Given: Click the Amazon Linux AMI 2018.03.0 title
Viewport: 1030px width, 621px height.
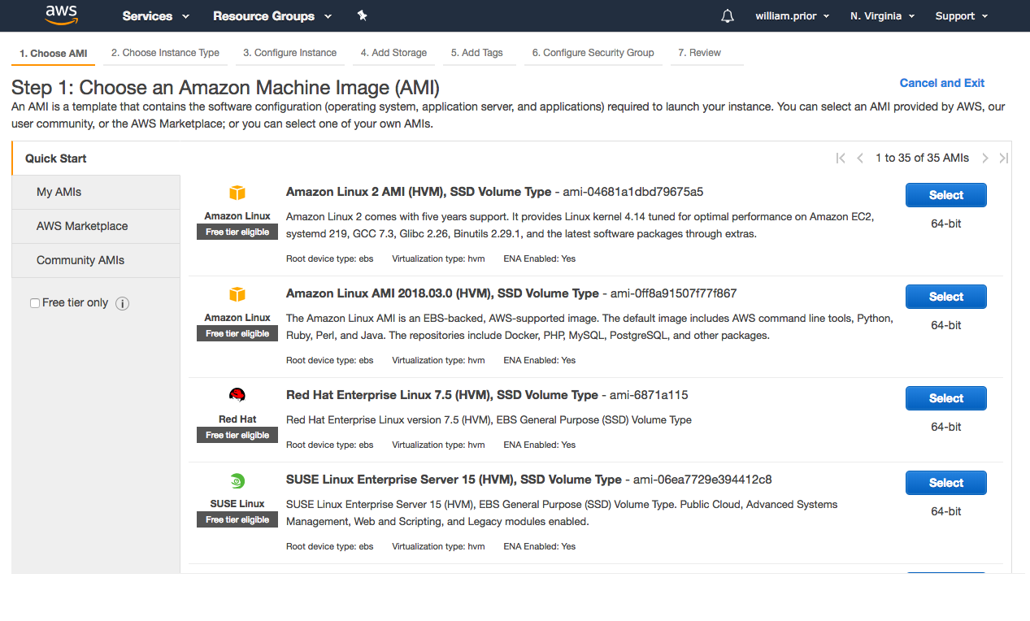Looking at the screenshot, I should pos(442,293).
